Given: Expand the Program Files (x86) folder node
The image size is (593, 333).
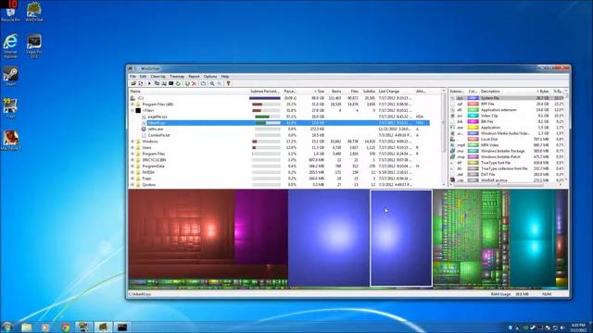Looking at the screenshot, I should 132,105.
